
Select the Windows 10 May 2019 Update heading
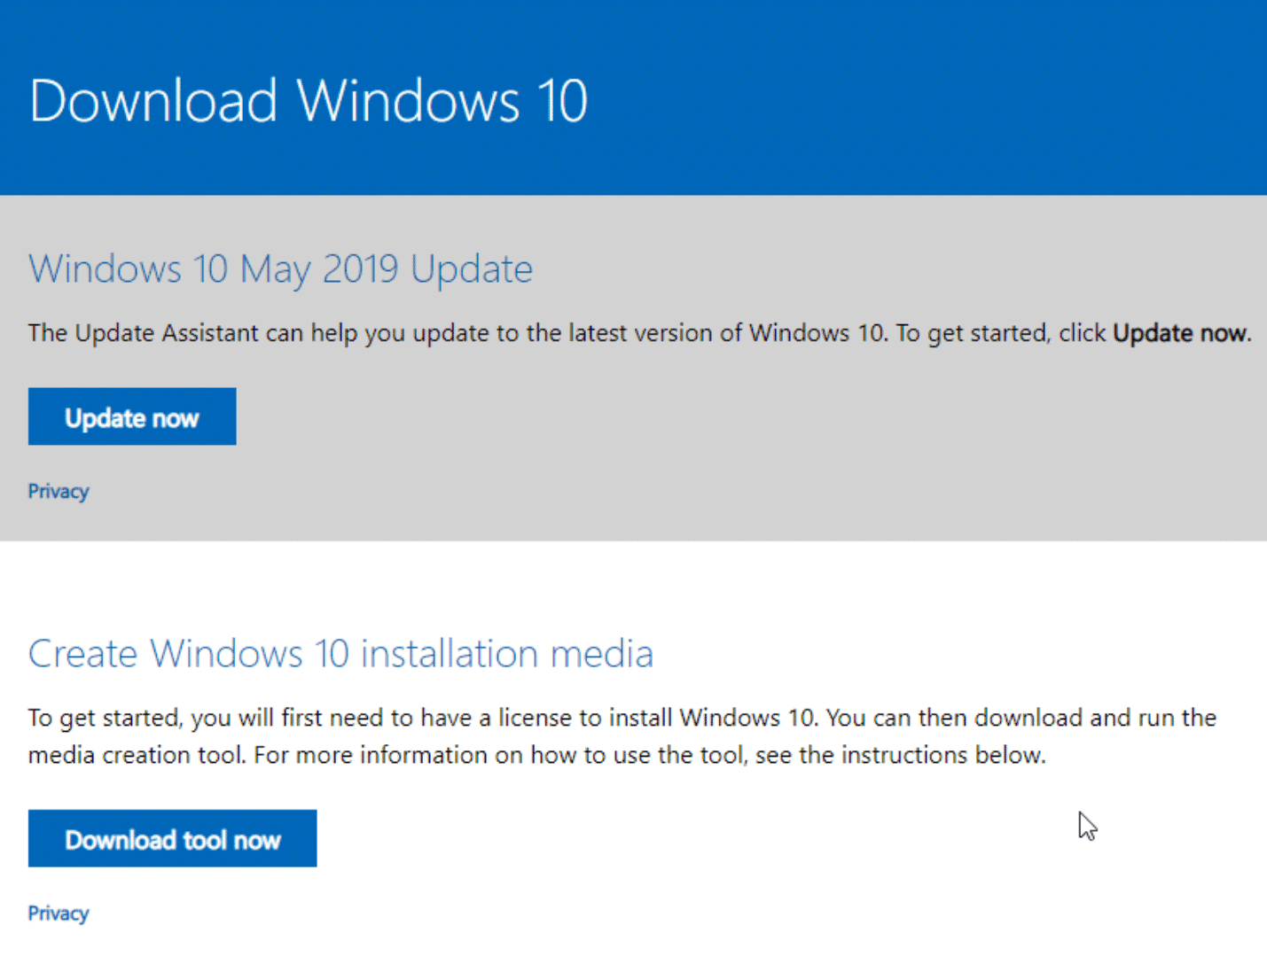pos(280,269)
